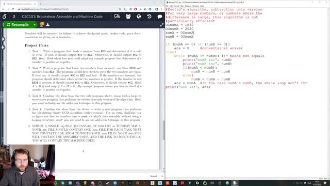The image size is (330, 186).
Task: Open the notification center icon
Action: [x=325, y=183]
